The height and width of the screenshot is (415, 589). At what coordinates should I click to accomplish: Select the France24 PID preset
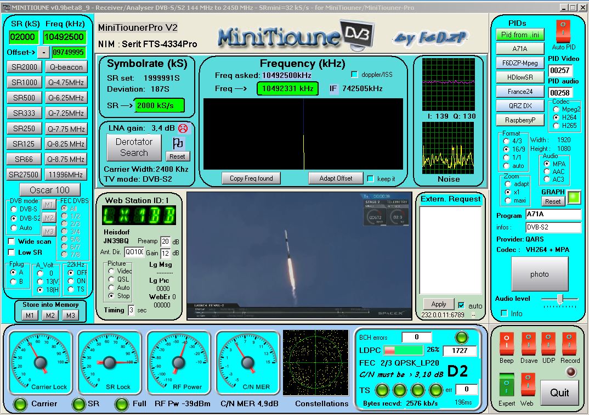pos(520,91)
